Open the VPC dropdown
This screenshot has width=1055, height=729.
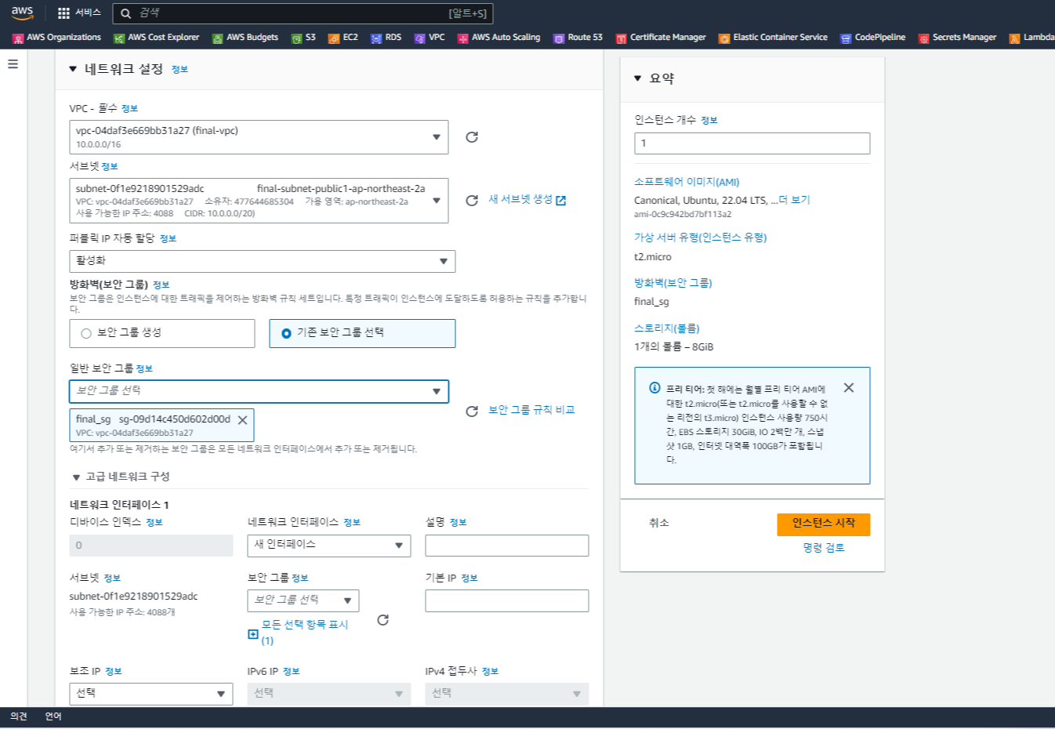pos(259,137)
